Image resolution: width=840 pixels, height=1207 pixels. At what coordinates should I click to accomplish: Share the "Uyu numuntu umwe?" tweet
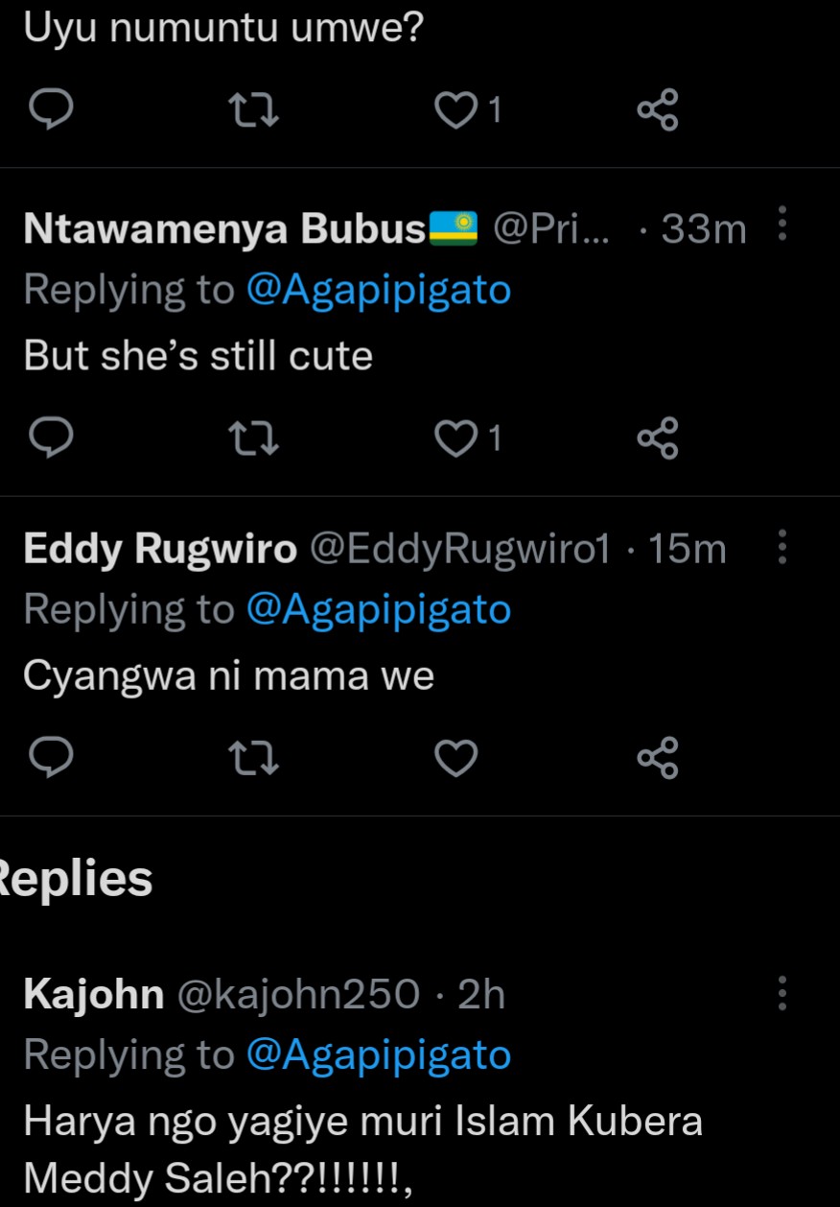coord(658,111)
